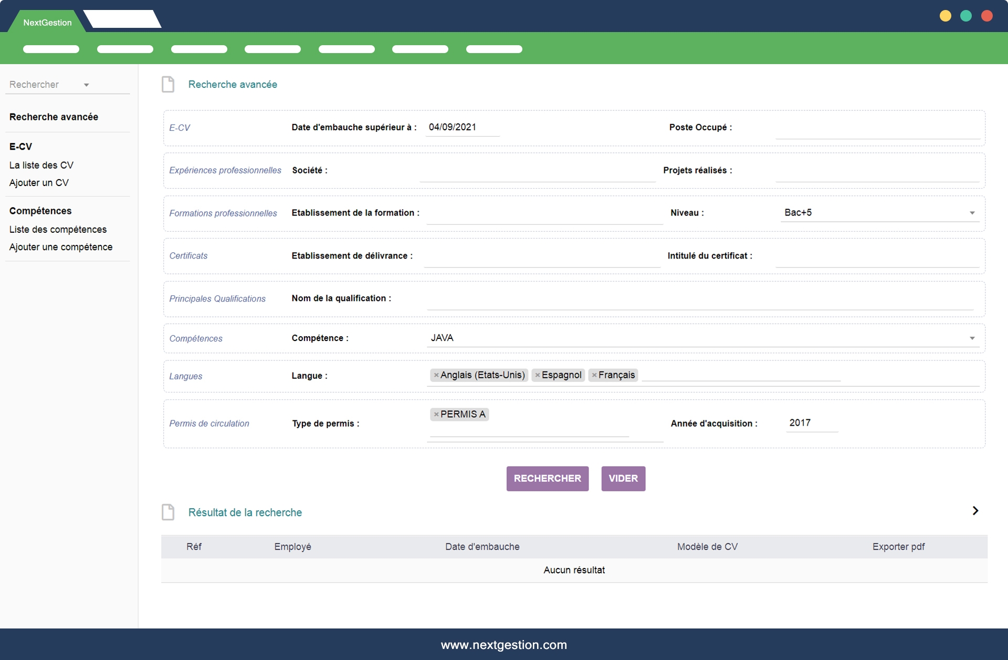Expand the search results chevron arrow
Image resolution: width=1008 pixels, height=660 pixels.
pos(975,511)
